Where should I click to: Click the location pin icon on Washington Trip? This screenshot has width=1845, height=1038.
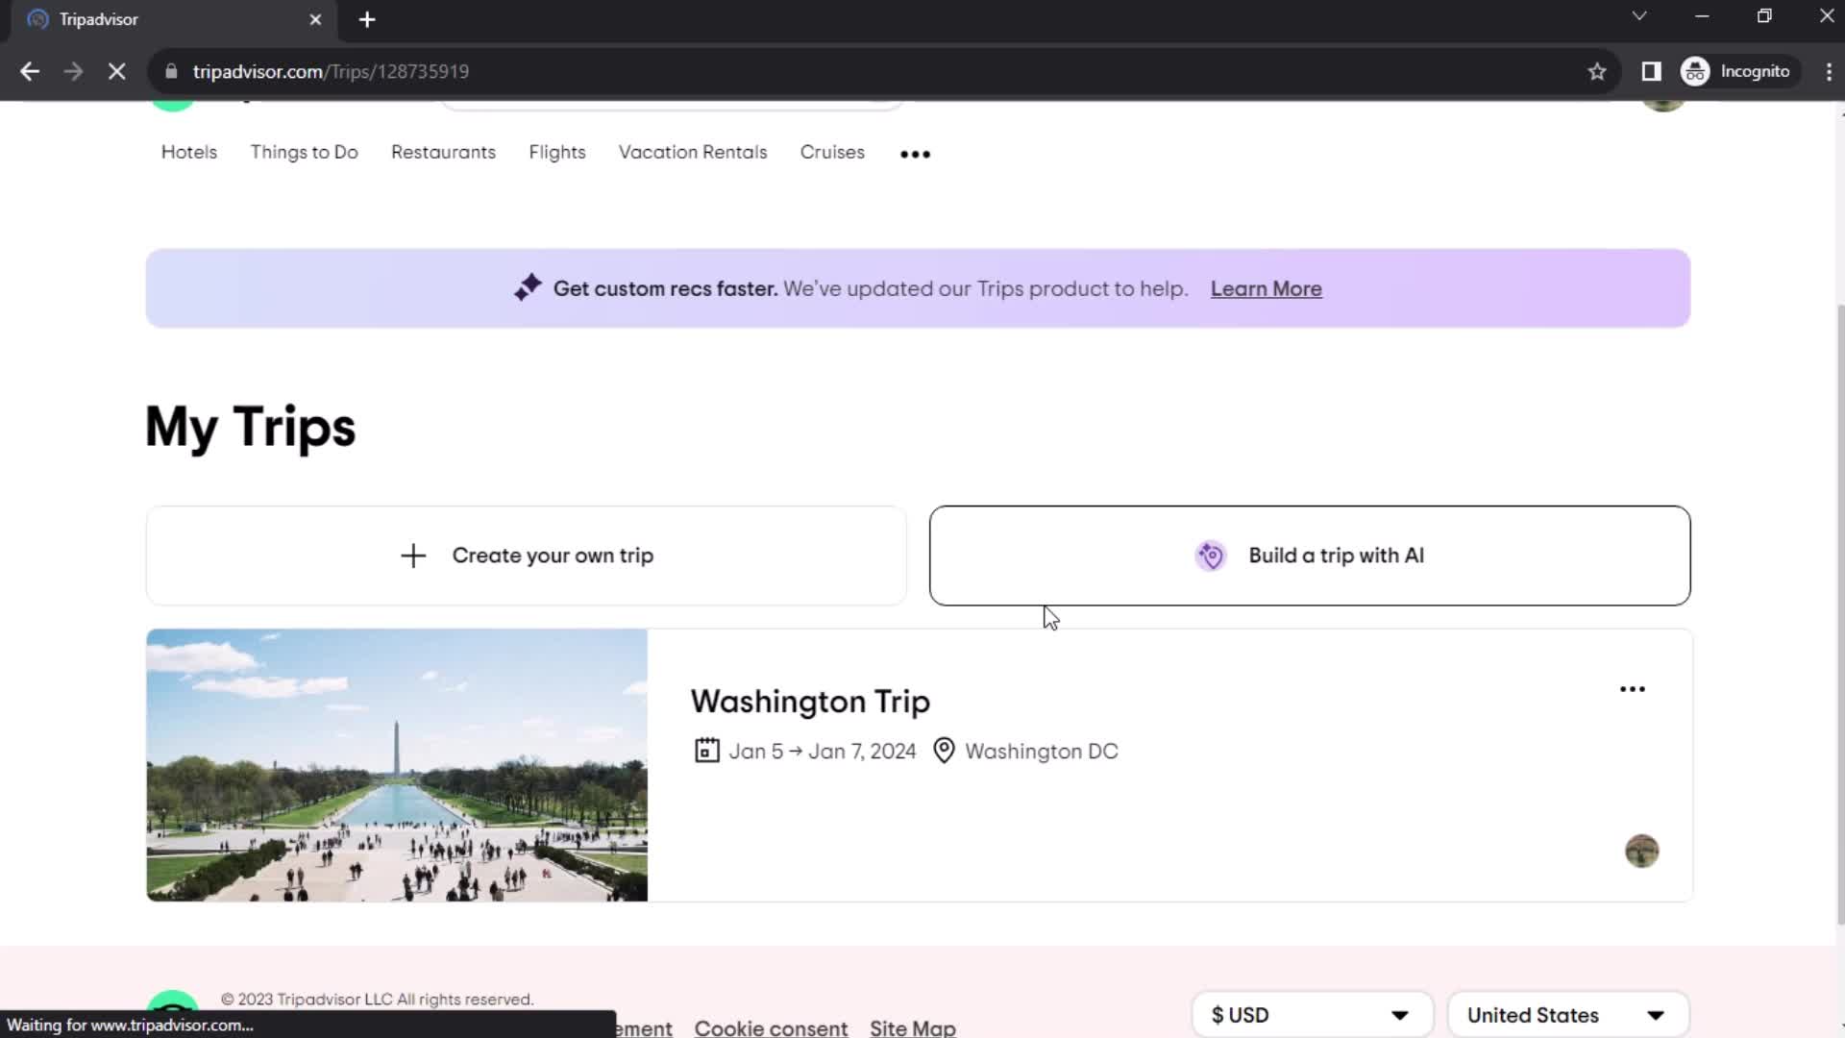click(x=944, y=751)
